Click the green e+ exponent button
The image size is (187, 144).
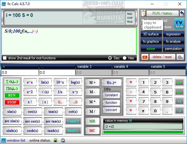click(x=179, y=83)
